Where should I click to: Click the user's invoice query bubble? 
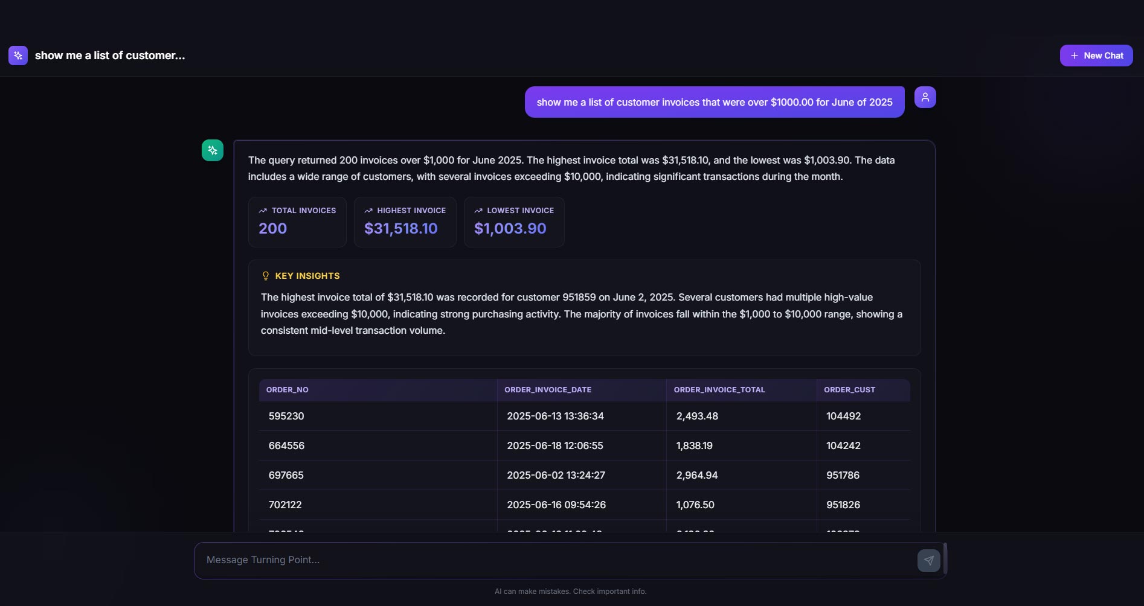[714, 102]
